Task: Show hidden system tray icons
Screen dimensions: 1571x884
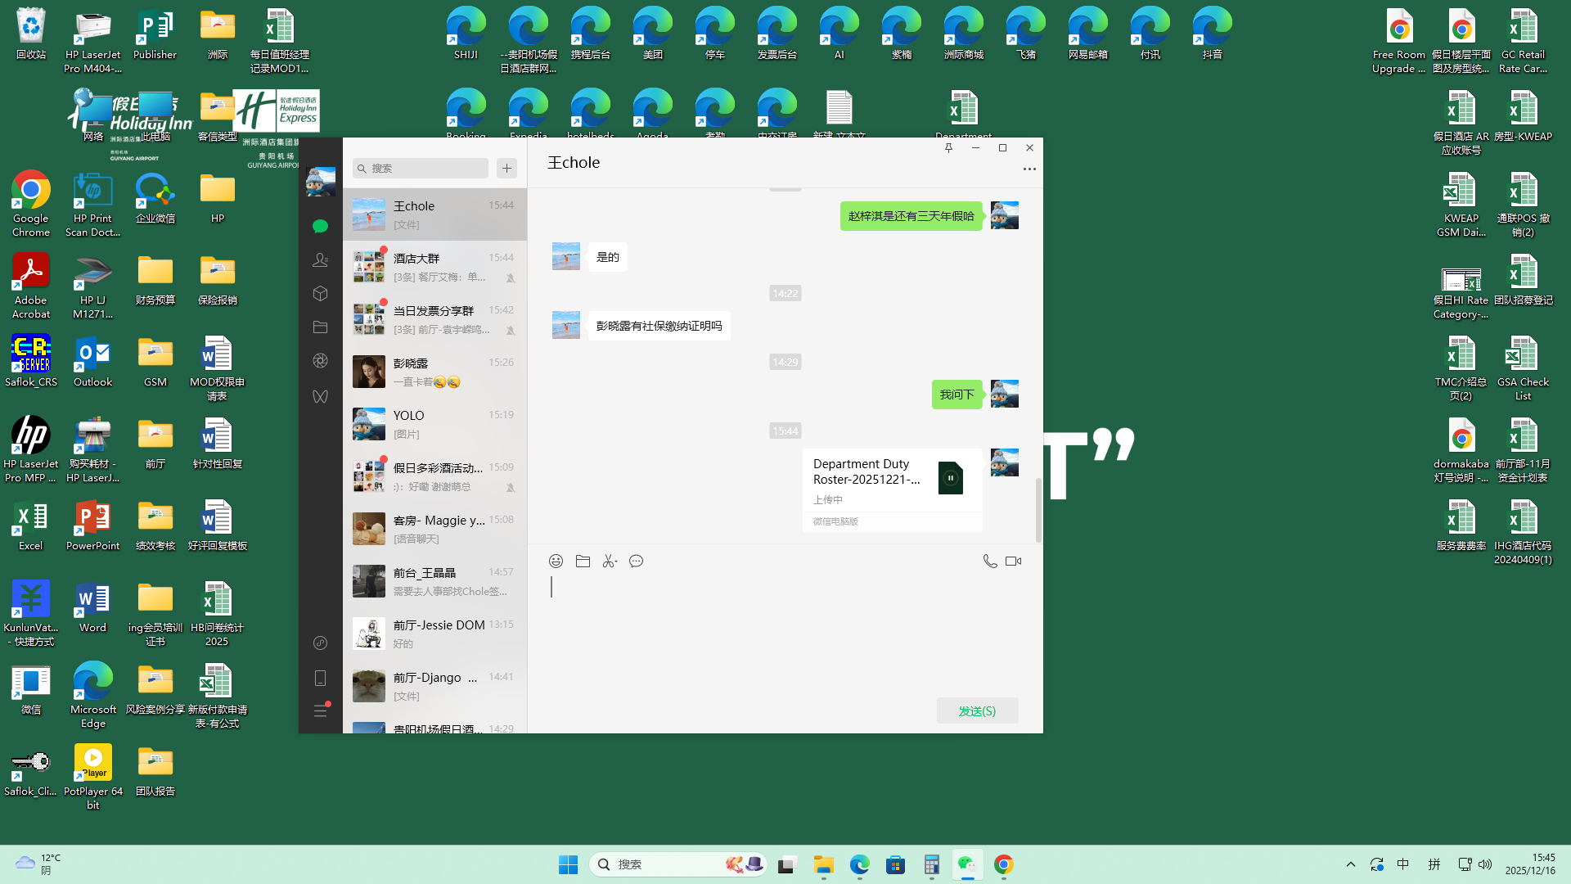Action: [1351, 864]
